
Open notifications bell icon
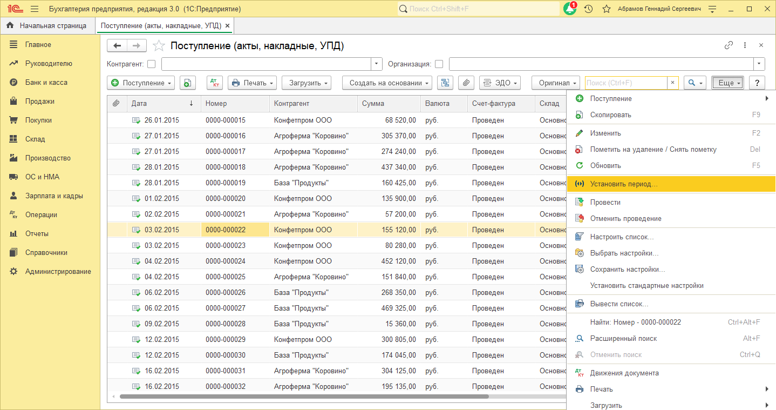[x=569, y=9]
